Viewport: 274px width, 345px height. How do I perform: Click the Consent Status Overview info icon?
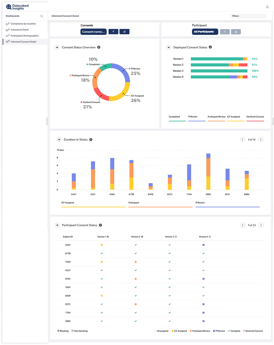click(x=99, y=47)
